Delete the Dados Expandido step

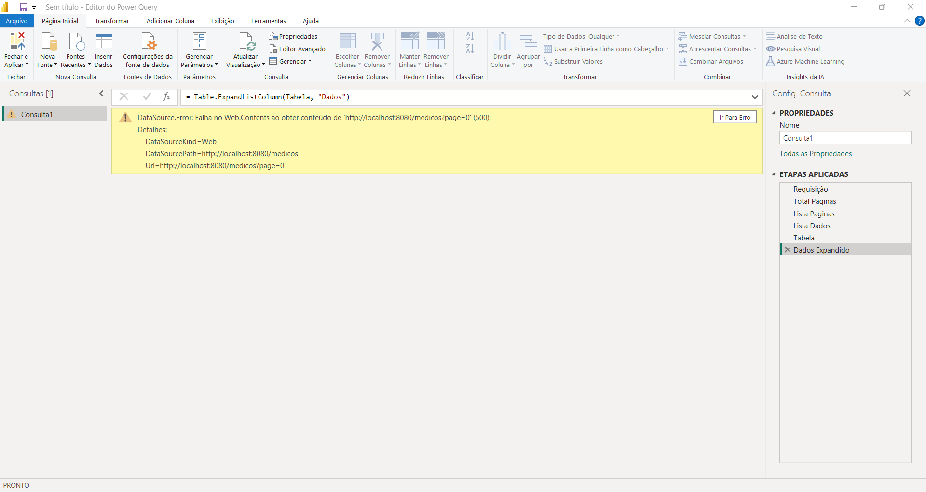tap(788, 250)
